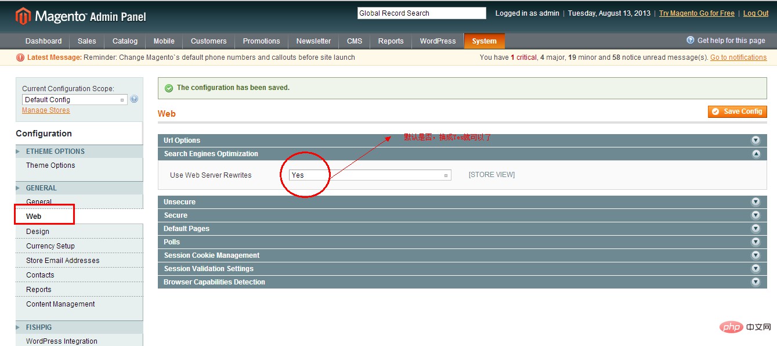Expand Session Validation Settings section
This screenshot has width=777, height=346.
tap(462, 269)
